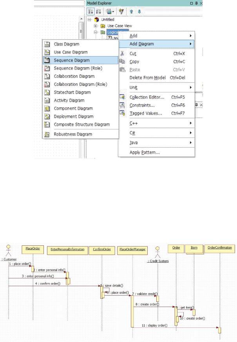This screenshot has height=342, width=237.
Task: Open the Add Diagram submenu
Action: coord(157,44)
